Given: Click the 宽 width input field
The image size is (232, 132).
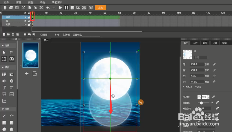Looking at the screenshot, I should point(197,64).
